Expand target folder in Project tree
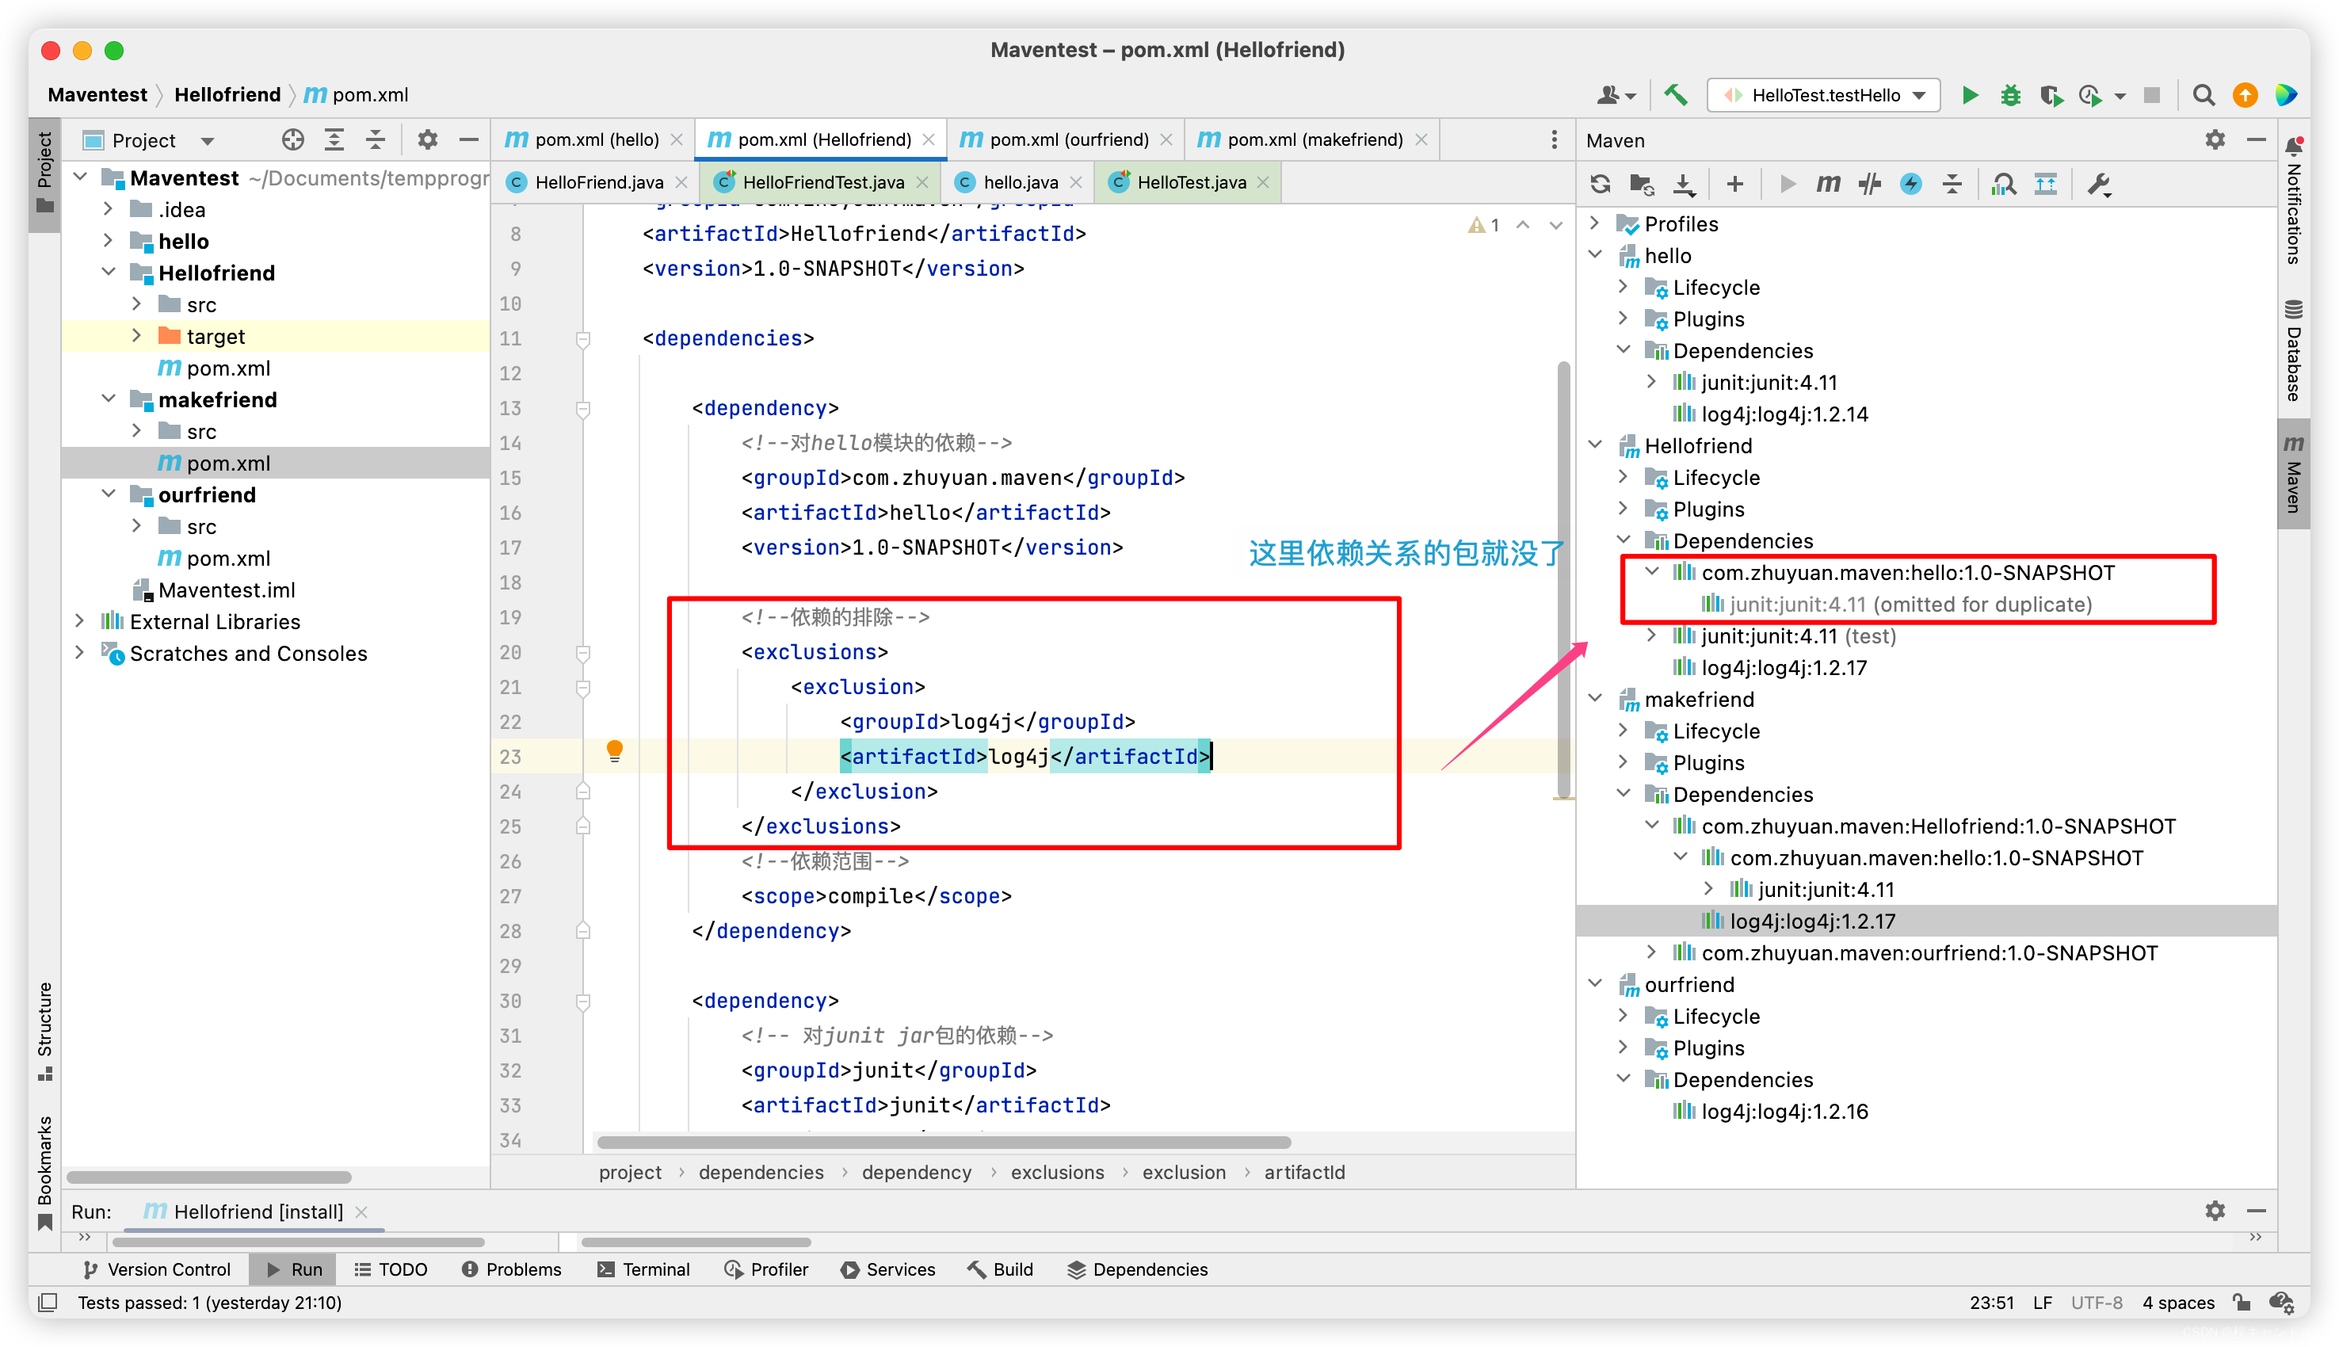Screen dimensions: 2339x1347 [x=136, y=335]
